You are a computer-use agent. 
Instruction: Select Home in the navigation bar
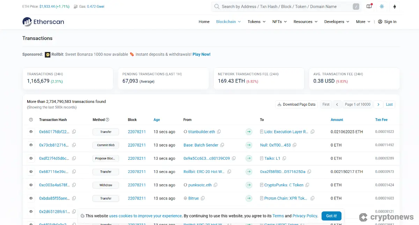[204, 22]
